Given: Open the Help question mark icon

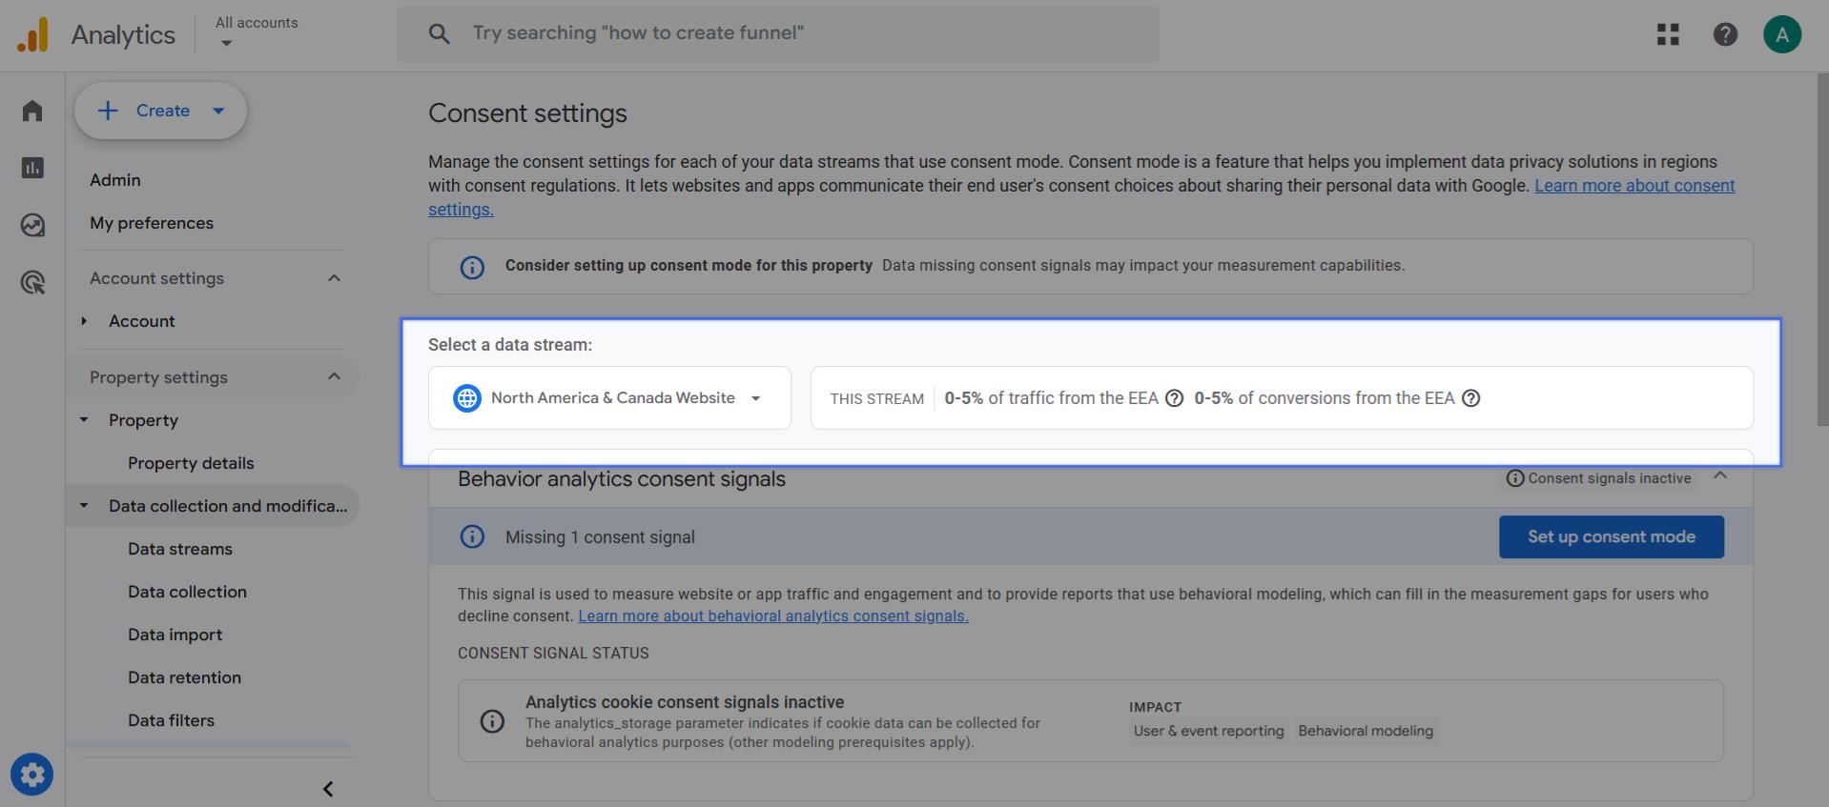Looking at the screenshot, I should tap(1725, 35).
